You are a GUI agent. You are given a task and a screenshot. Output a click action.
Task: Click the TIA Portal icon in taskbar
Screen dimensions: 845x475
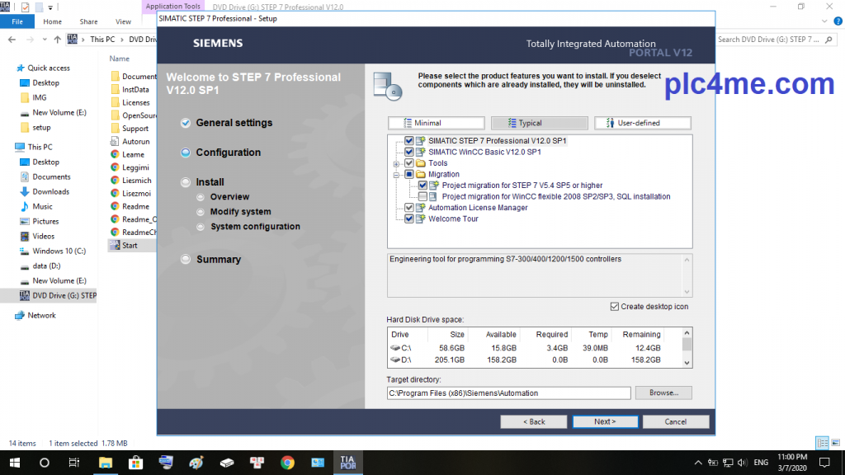[x=347, y=463]
